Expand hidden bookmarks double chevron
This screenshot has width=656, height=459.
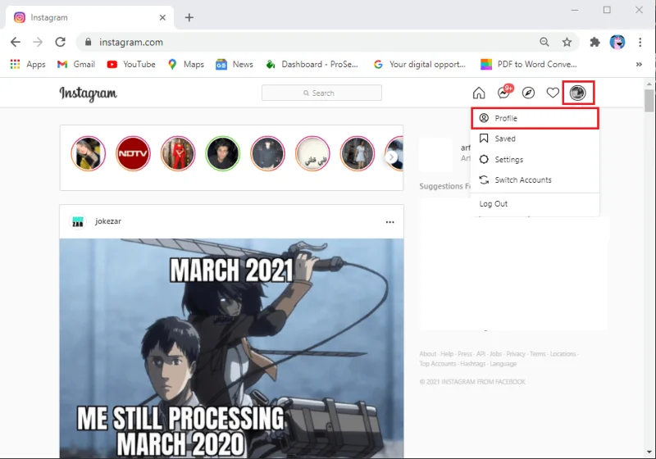639,65
